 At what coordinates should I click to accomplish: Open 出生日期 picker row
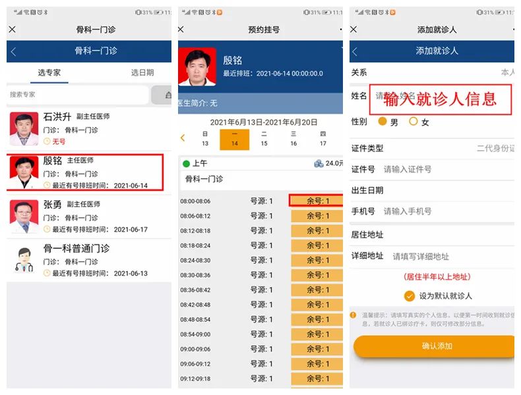pyautogui.click(x=432, y=190)
